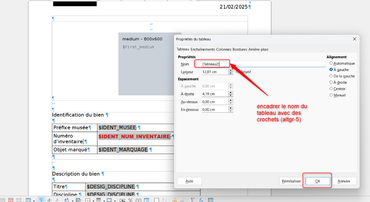The height and width of the screenshot is (202, 370).
Task: Pick the Manuel alignment radio button
Action: (x=331, y=95)
